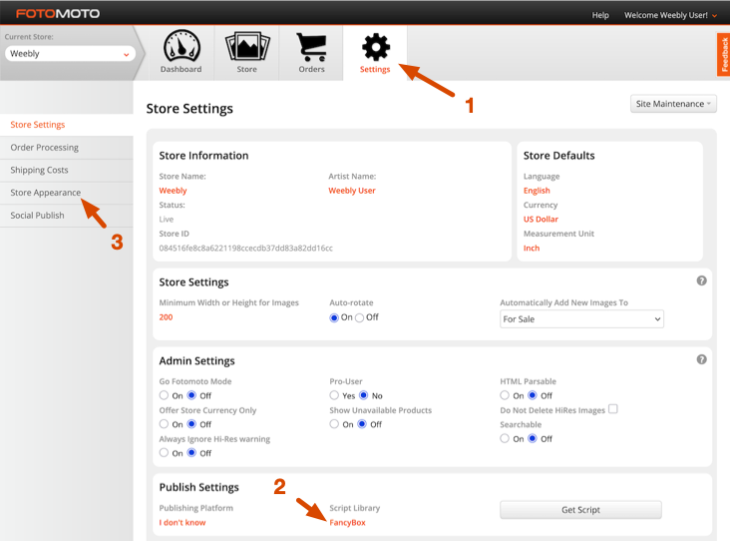Open the Orders shopping cart icon
The image size is (730, 541).
[311, 47]
